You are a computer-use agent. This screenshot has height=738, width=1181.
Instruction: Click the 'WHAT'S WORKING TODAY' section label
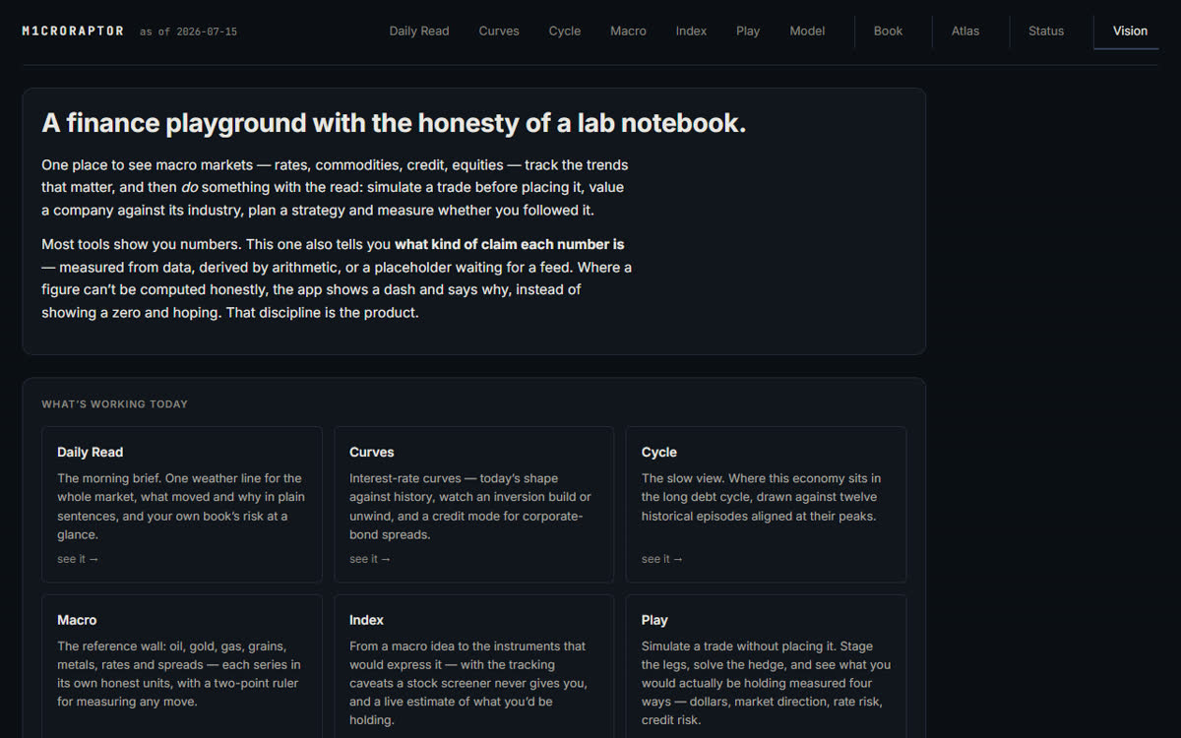pyautogui.click(x=114, y=404)
